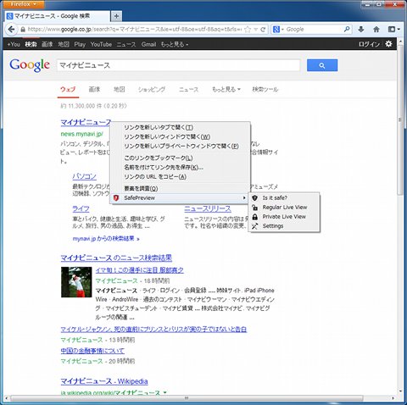Image resolution: width=407 pixels, height=405 pixels.
Task: Switch to the 'ウェブ' search tab
Action: tap(68, 90)
